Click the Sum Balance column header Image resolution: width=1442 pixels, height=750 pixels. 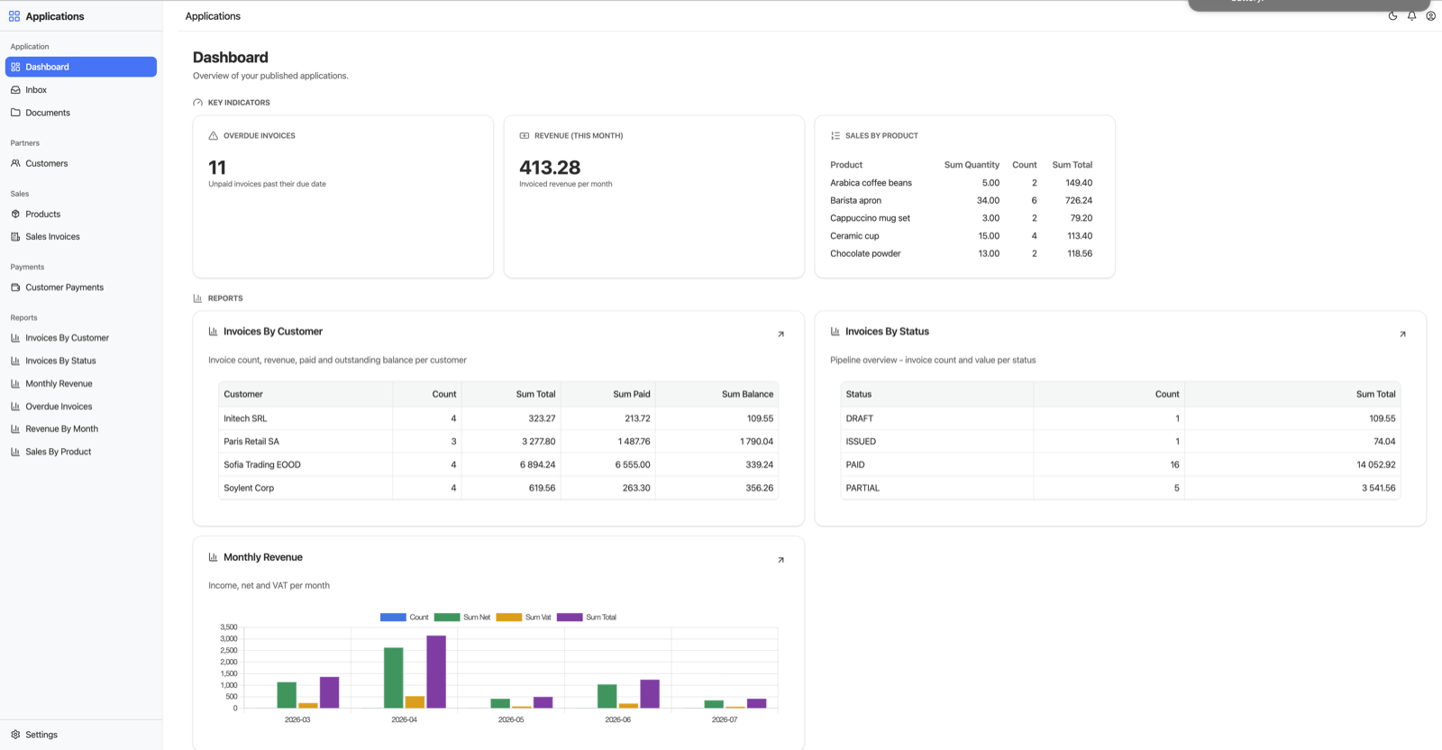click(716, 394)
